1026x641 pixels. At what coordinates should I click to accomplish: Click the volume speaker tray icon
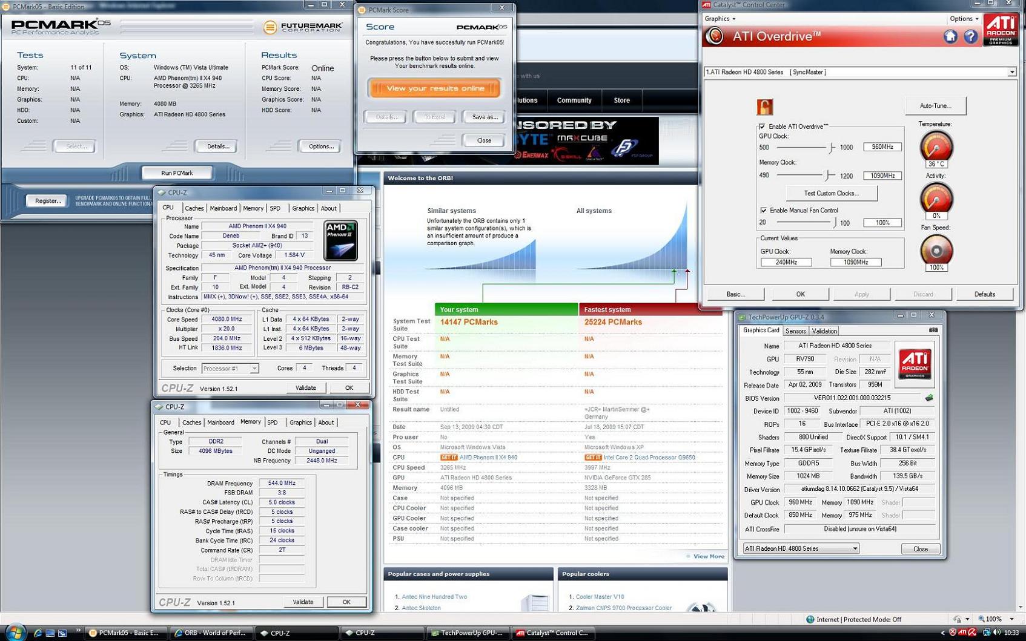click(996, 633)
